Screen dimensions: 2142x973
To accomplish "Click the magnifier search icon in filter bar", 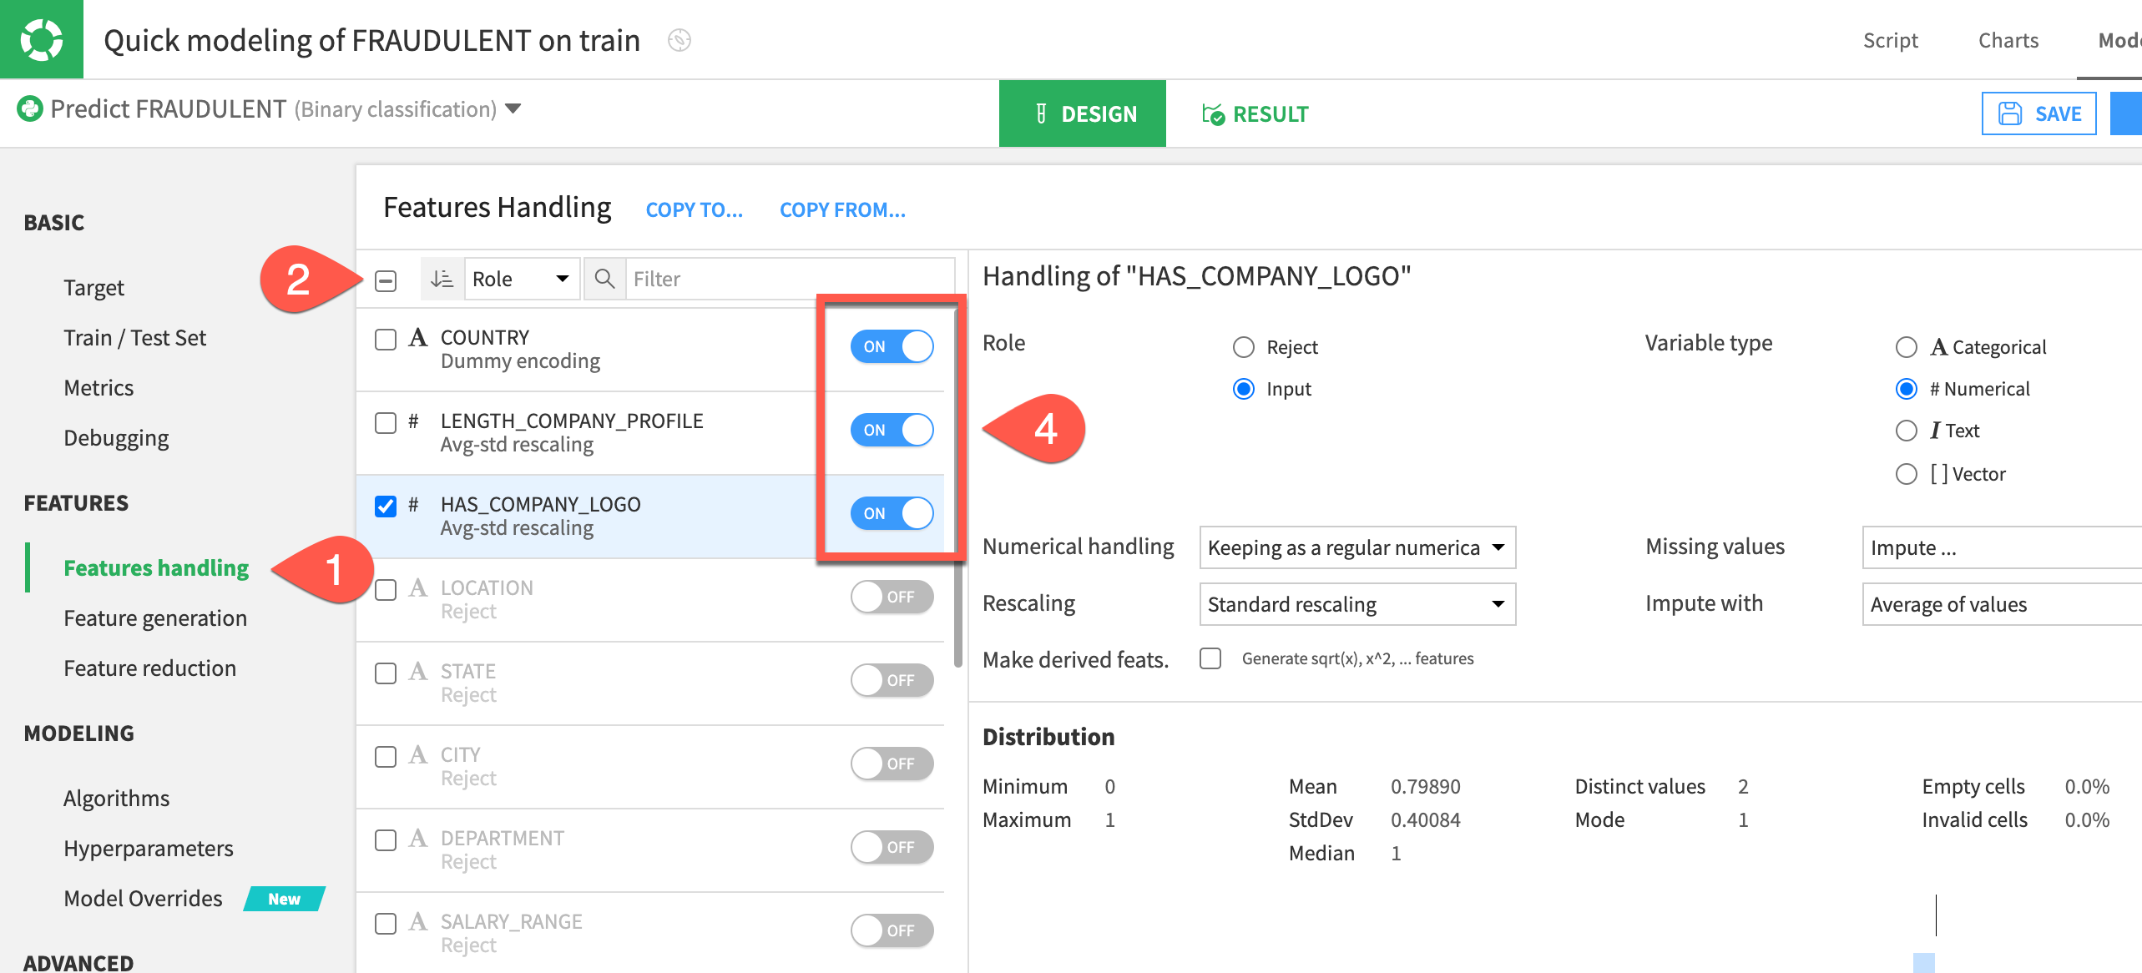I will click(x=604, y=279).
